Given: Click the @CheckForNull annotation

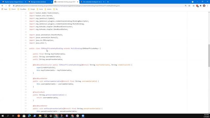Looking at the screenshot, I should (39, 92).
